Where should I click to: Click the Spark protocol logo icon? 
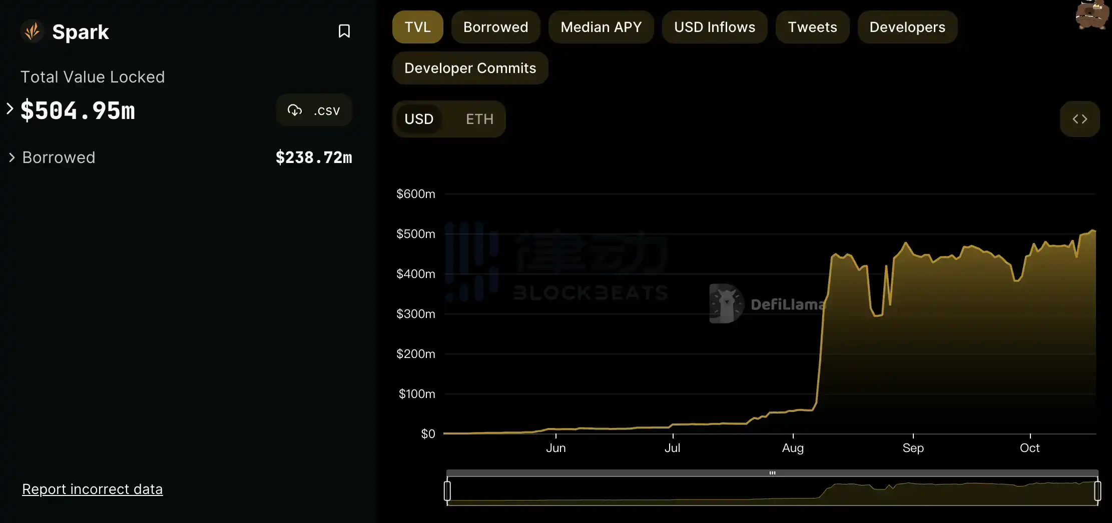33,32
